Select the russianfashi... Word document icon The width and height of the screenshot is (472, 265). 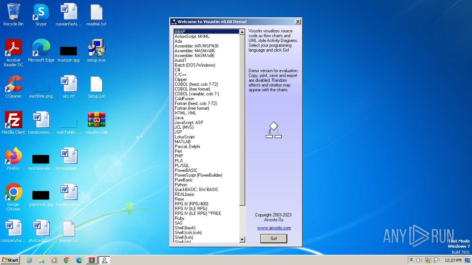pyautogui.click(x=69, y=15)
